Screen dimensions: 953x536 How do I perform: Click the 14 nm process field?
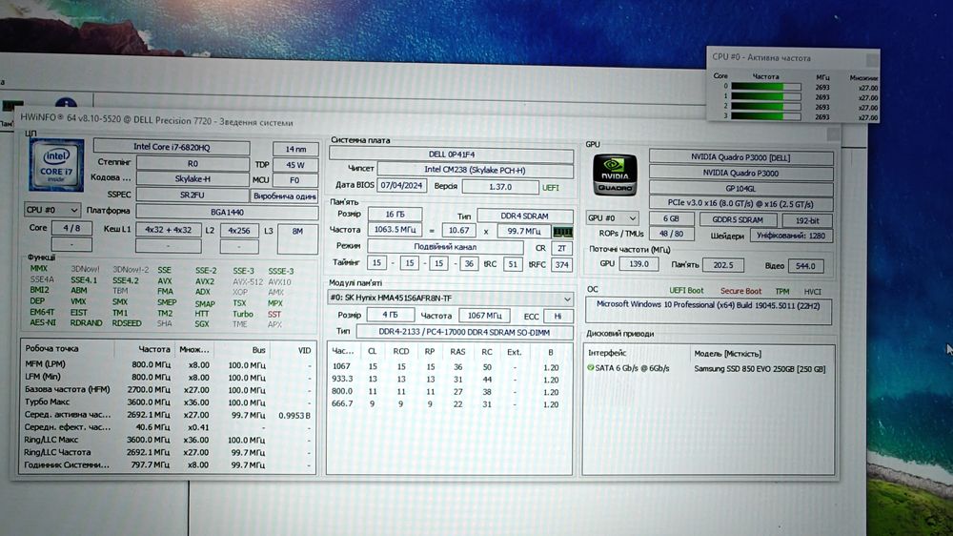[295, 149]
